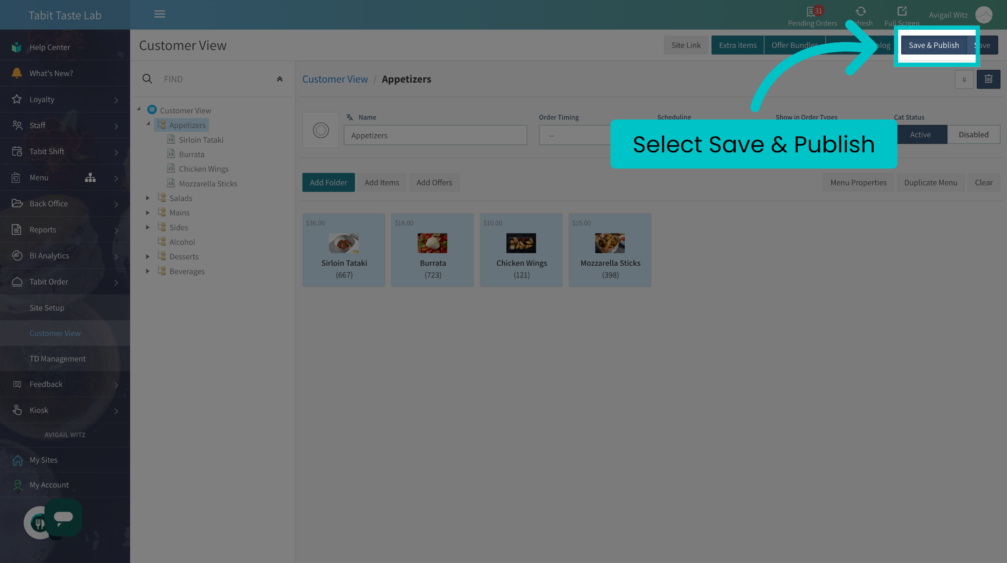Set Cat Status to Disabled
This screenshot has width=1007, height=563.
coord(973,134)
